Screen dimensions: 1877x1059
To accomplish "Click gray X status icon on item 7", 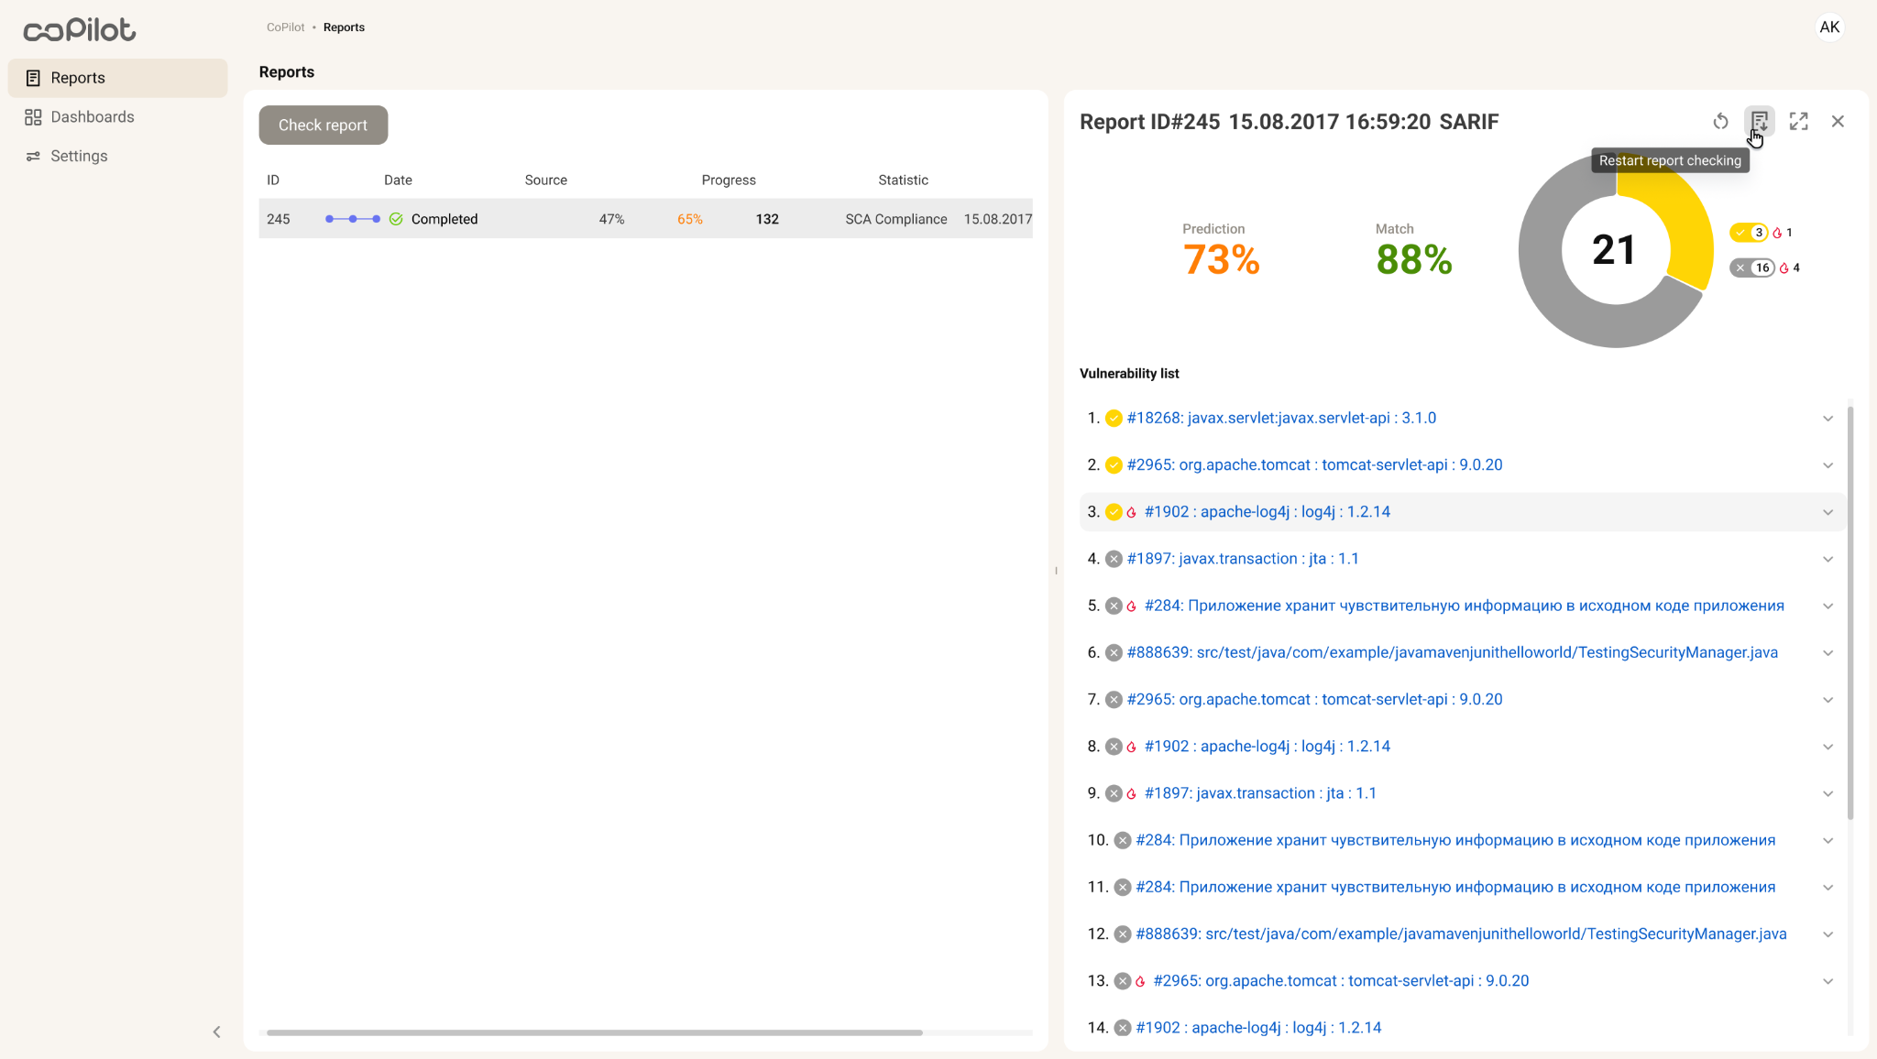I will coord(1114,700).
